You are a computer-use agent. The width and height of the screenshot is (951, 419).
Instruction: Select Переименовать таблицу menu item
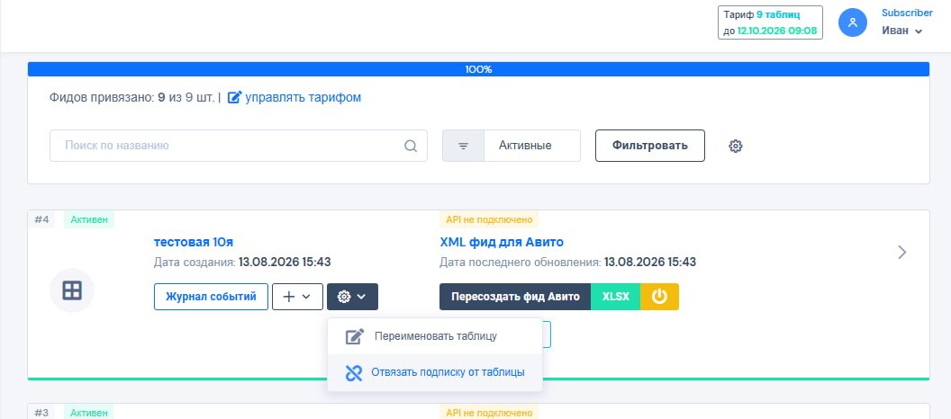(x=435, y=336)
